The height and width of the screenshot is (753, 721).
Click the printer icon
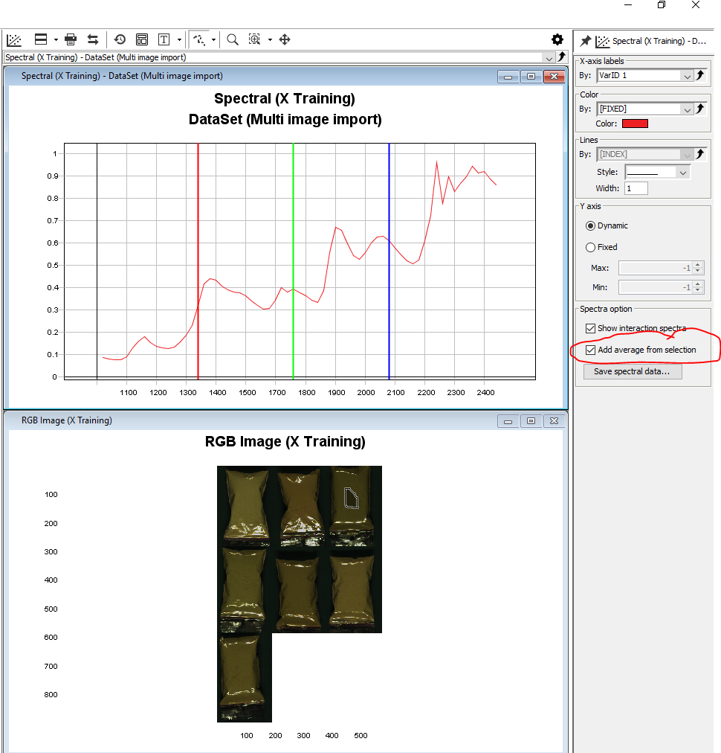(x=71, y=39)
